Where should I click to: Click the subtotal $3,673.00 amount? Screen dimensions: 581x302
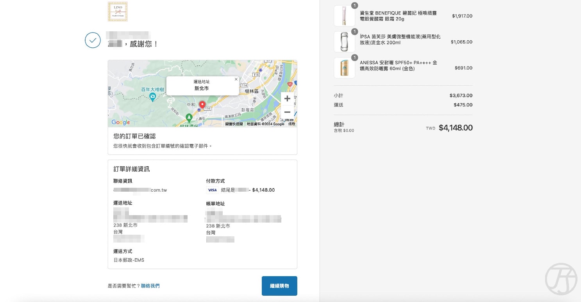point(461,95)
